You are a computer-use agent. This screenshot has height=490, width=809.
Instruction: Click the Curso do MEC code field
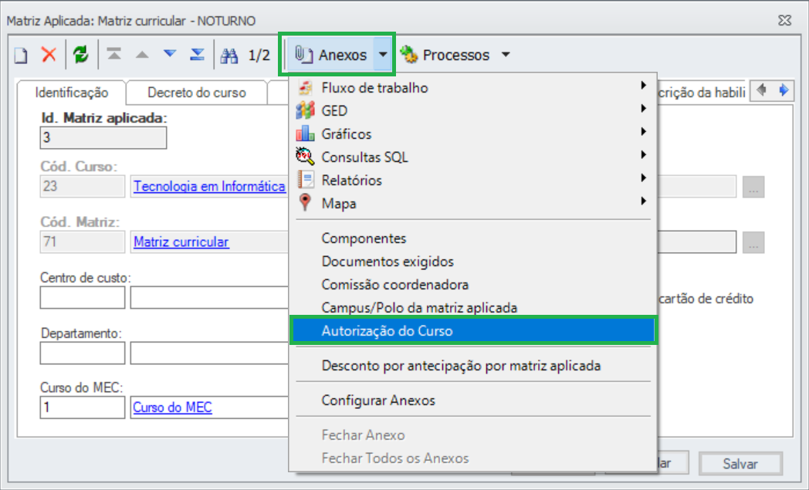[83, 407]
